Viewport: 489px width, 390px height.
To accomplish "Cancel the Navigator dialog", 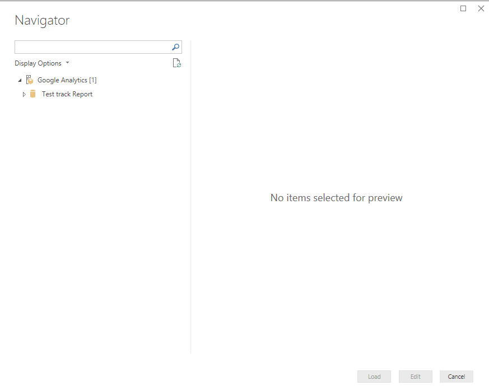I will (457, 377).
